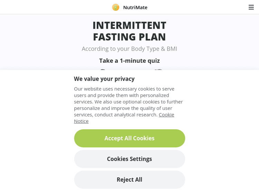Click the NutriMate brand name
Viewport: 259px width, 194px height.
coord(135,7)
